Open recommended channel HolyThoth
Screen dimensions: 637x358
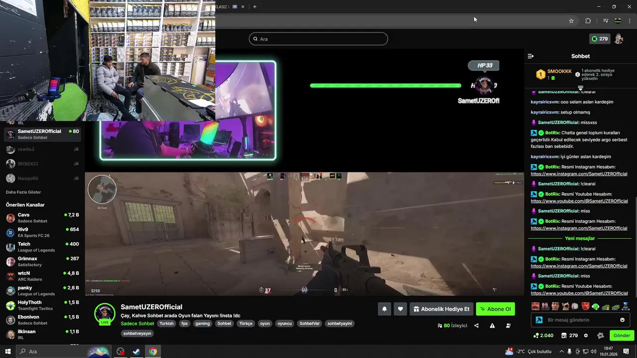click(x=42, y=305)
